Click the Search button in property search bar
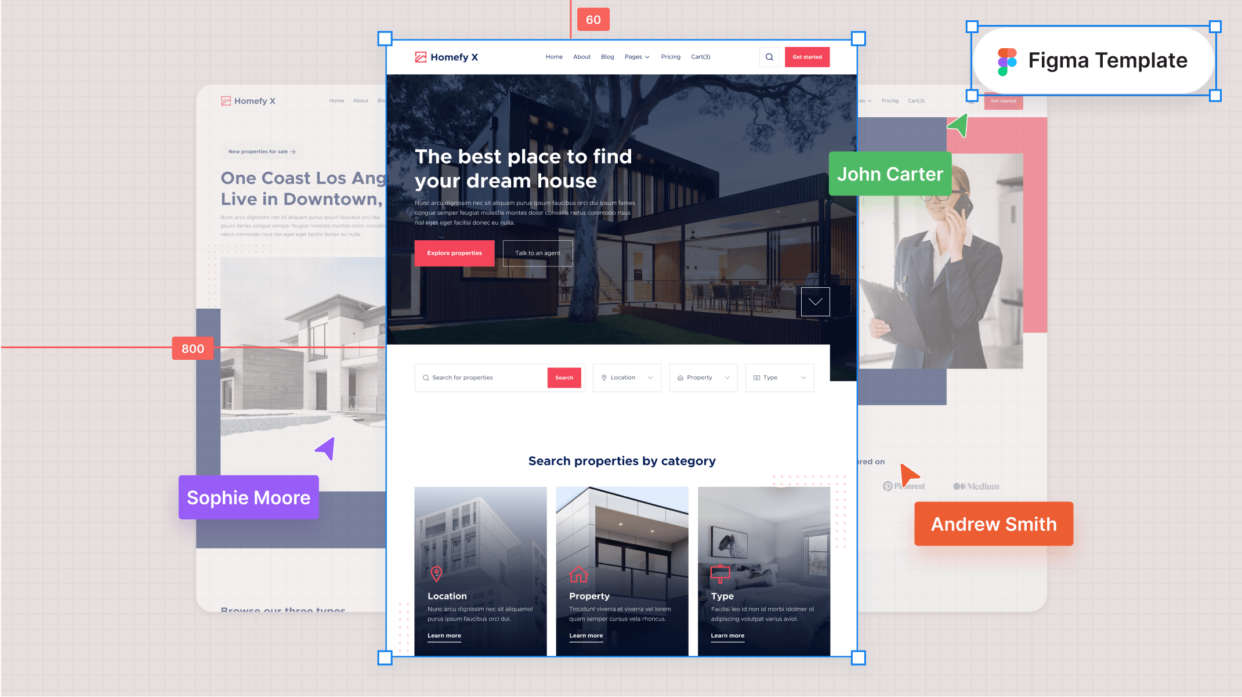Screen dimensions: 1242x697 click(564, 377)
